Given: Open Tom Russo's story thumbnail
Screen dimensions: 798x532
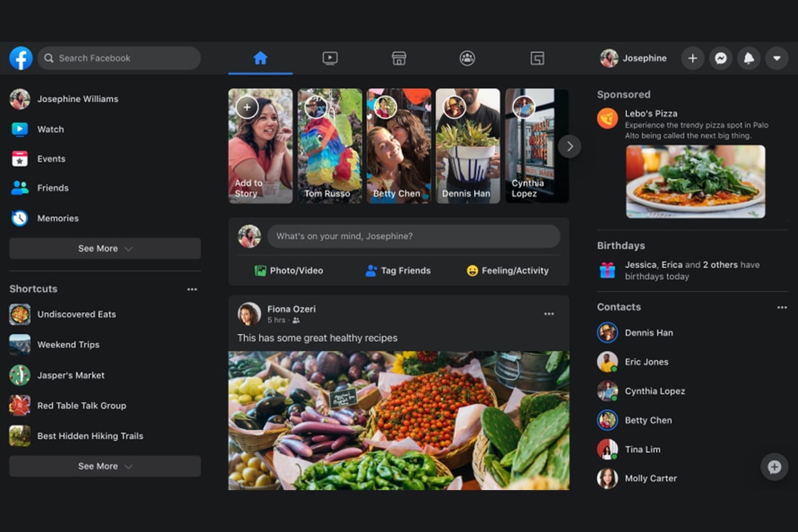Looking at the screenshot, I should click(x=330, y=146).
